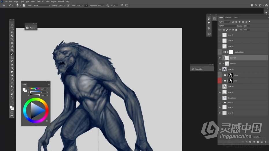Create a new layer from Layers footer
Image resolution: width=269 pixels, height=151 pixels.
tap(261, 142)
